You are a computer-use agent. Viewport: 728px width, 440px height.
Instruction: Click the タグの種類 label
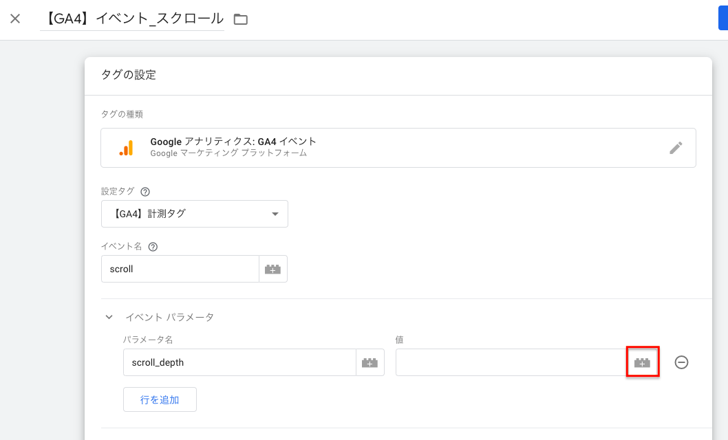click(x=122, y=114)
